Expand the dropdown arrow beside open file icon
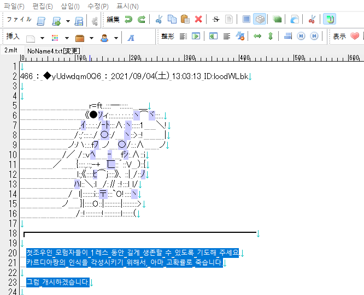 [x=68, y=21]
